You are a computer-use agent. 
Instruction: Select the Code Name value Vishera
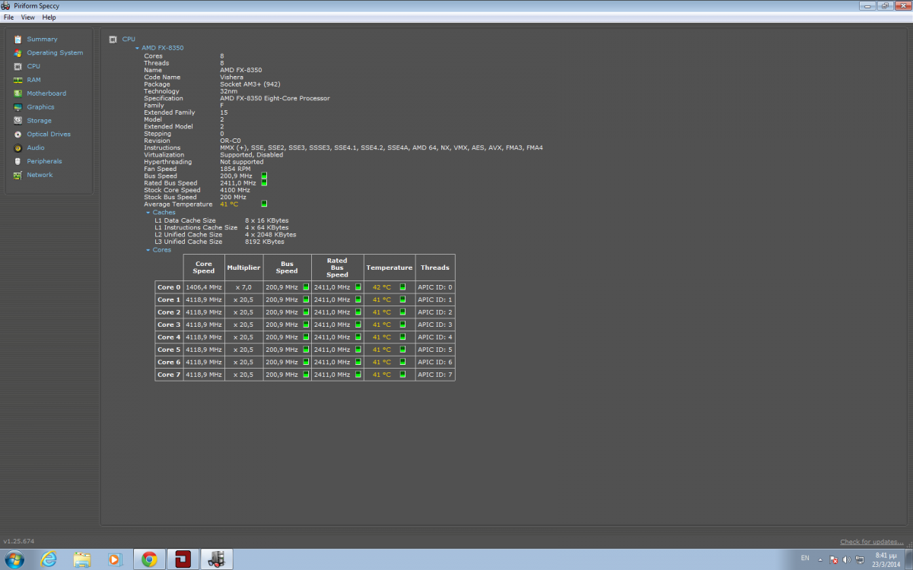point(232,78)
